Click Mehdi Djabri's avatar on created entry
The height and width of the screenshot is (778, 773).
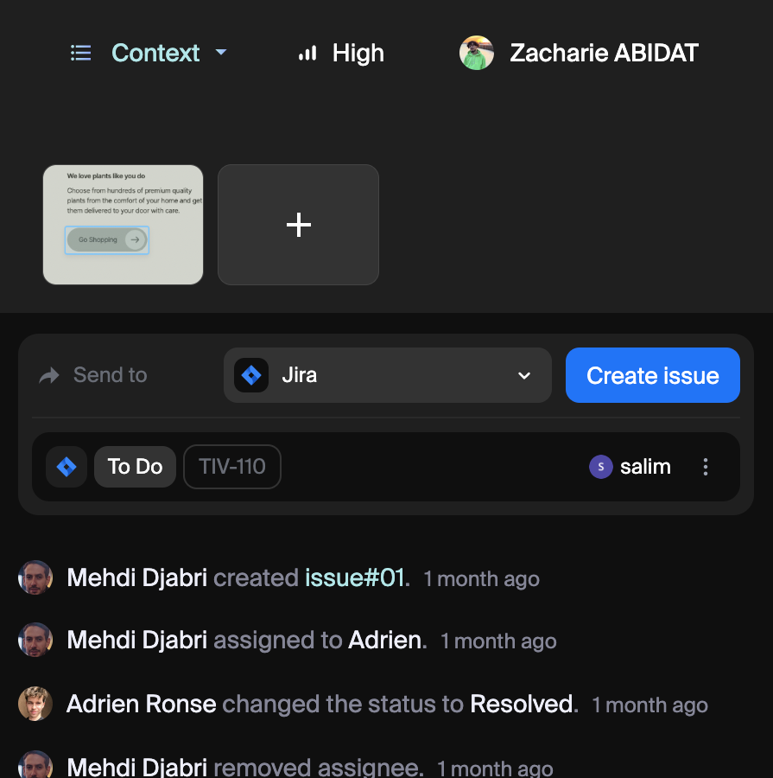point(35,577)
